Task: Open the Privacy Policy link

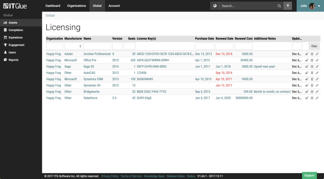Action: [110, 176]
